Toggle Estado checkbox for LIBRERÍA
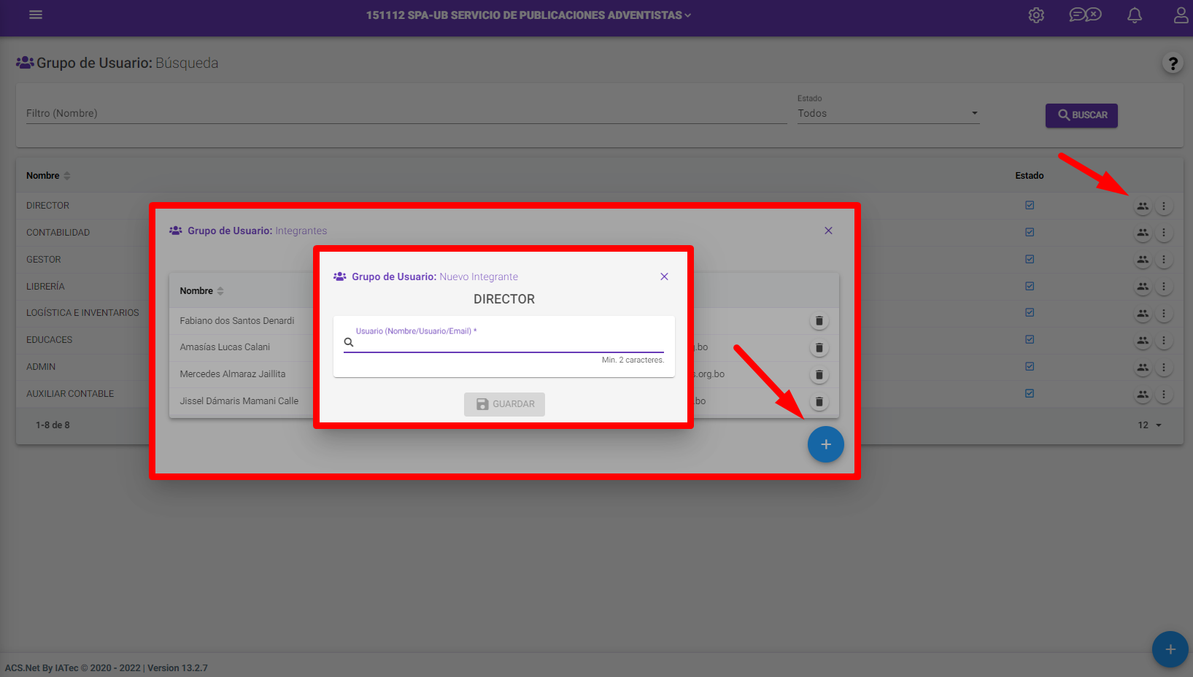Viewport: 1193px width, 677px height. pos(1030,286)
